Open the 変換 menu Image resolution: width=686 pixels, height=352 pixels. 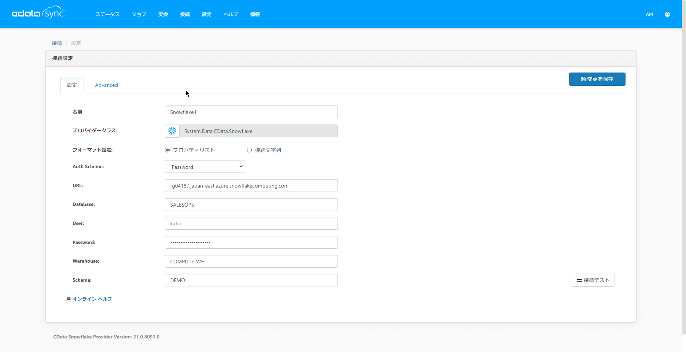click(163, 14)
